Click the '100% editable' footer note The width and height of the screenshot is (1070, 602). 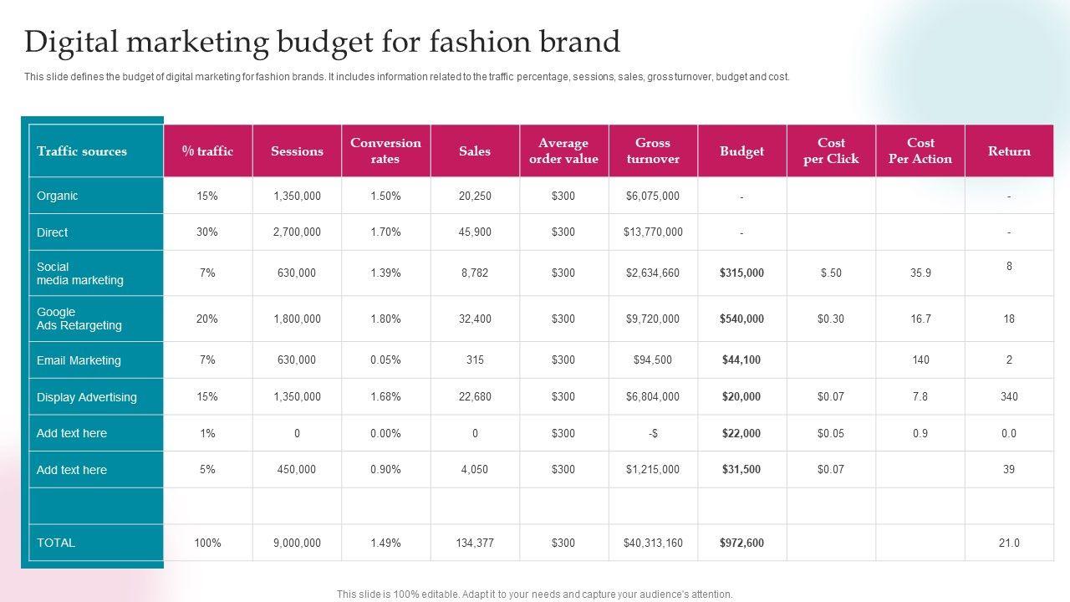[x=535, y=594]
